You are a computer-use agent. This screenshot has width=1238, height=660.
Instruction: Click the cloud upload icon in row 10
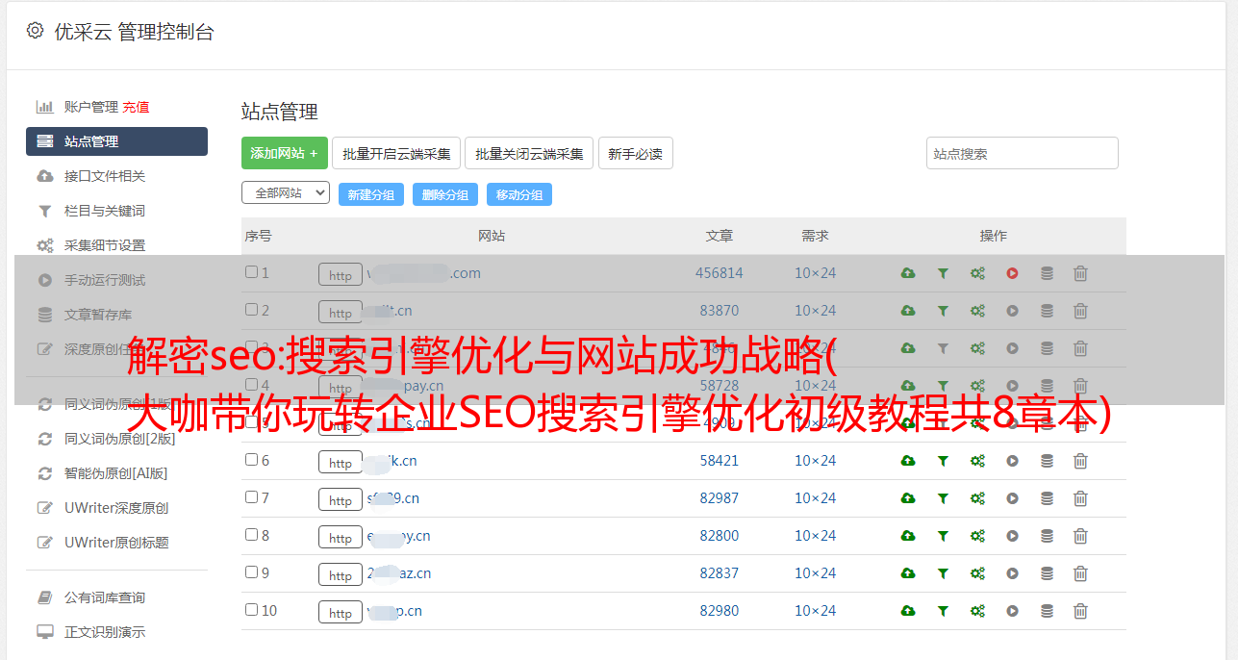908,611
